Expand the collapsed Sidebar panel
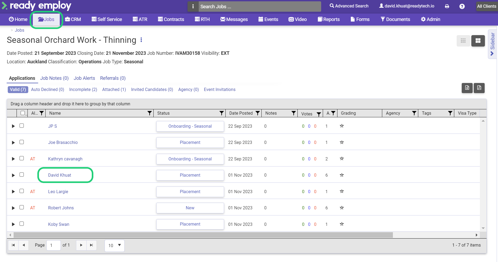498x262 pixels. pos(492,44)
